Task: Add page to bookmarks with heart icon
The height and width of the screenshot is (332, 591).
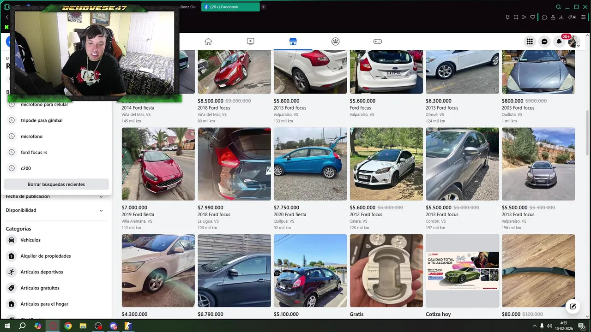Action: [x=532, y=17]
